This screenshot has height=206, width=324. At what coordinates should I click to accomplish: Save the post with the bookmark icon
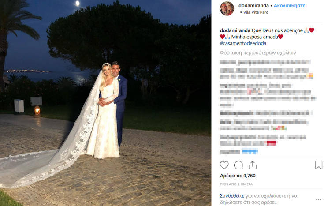click(319, 165)
